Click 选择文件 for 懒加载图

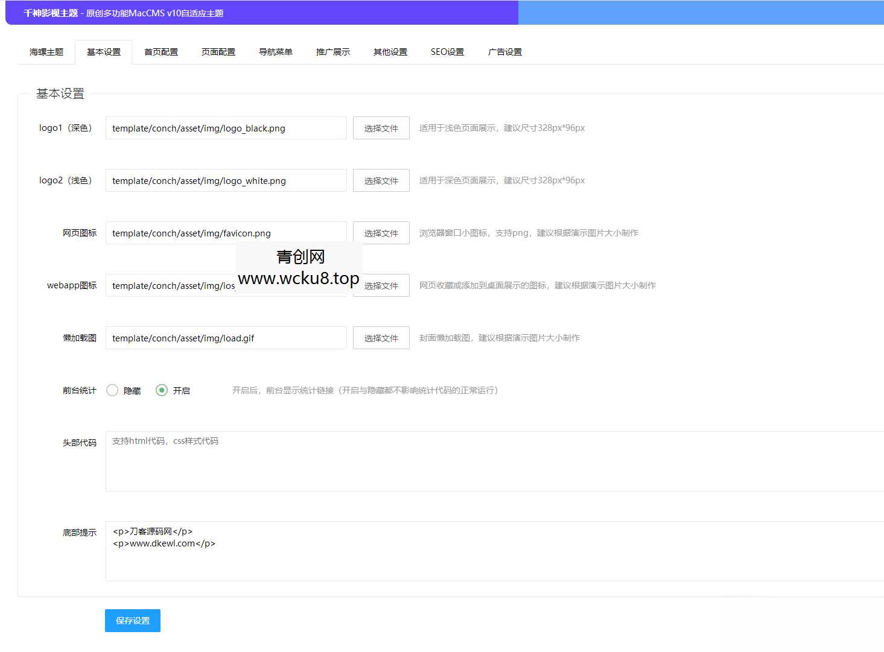381,338
